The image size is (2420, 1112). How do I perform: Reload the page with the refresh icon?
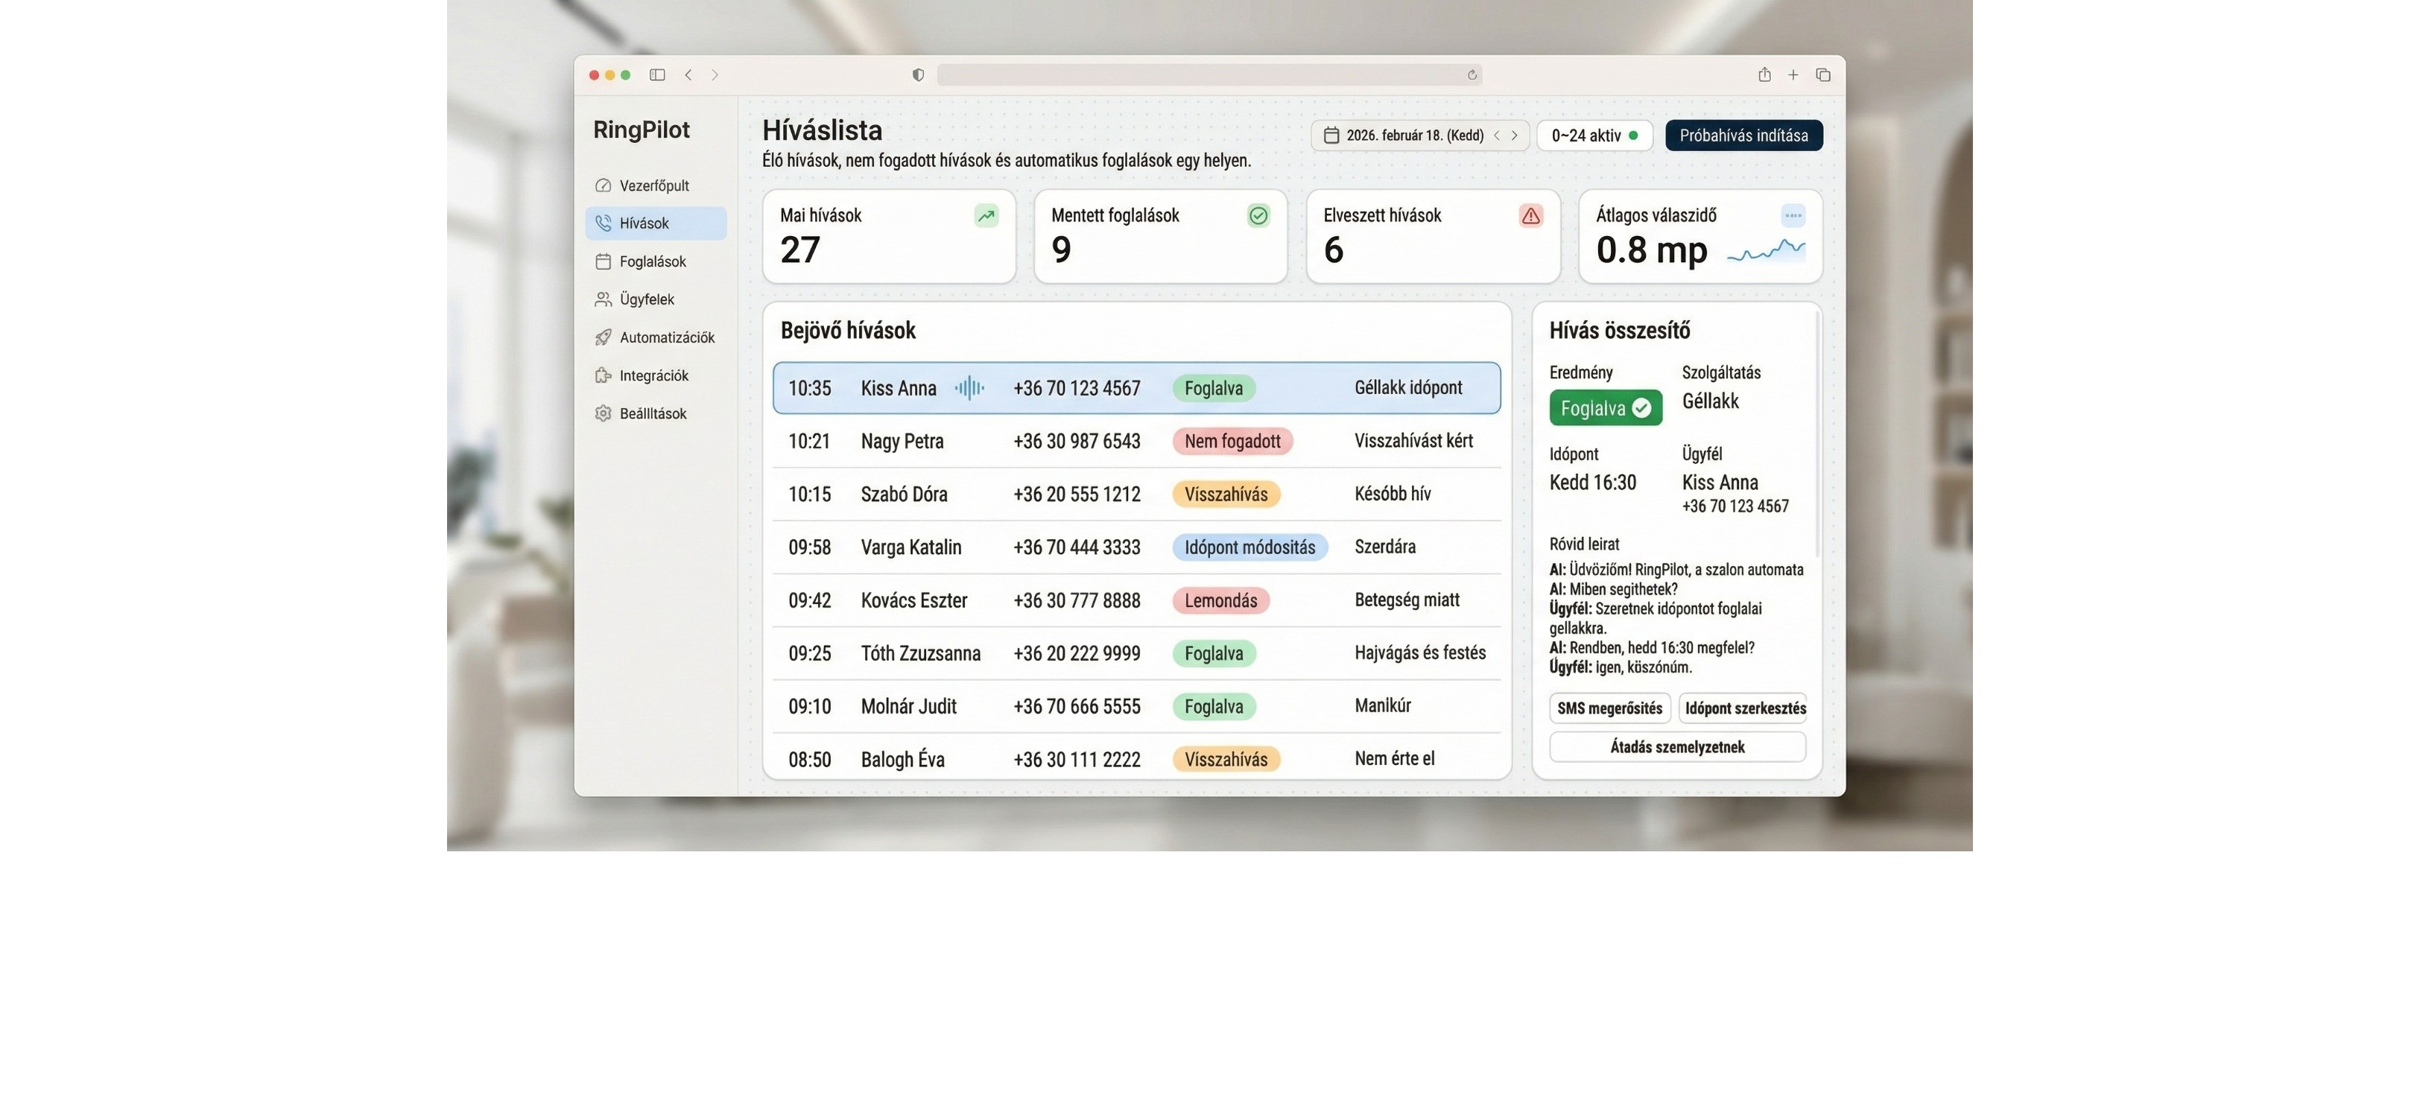pyautogui.click(x=1472, y=75)
